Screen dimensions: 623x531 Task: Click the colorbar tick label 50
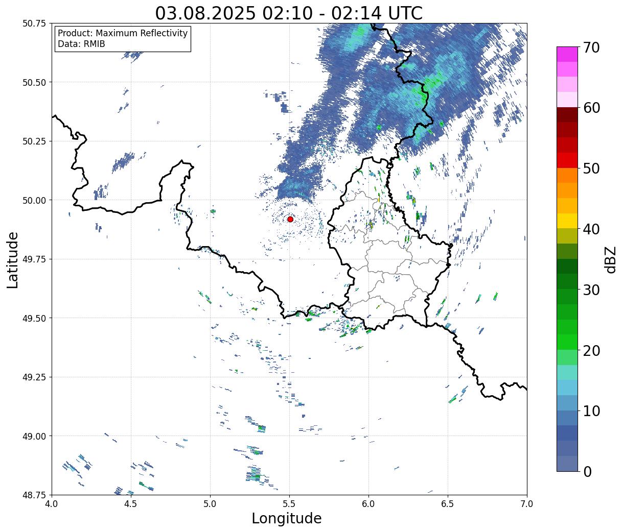591,168
